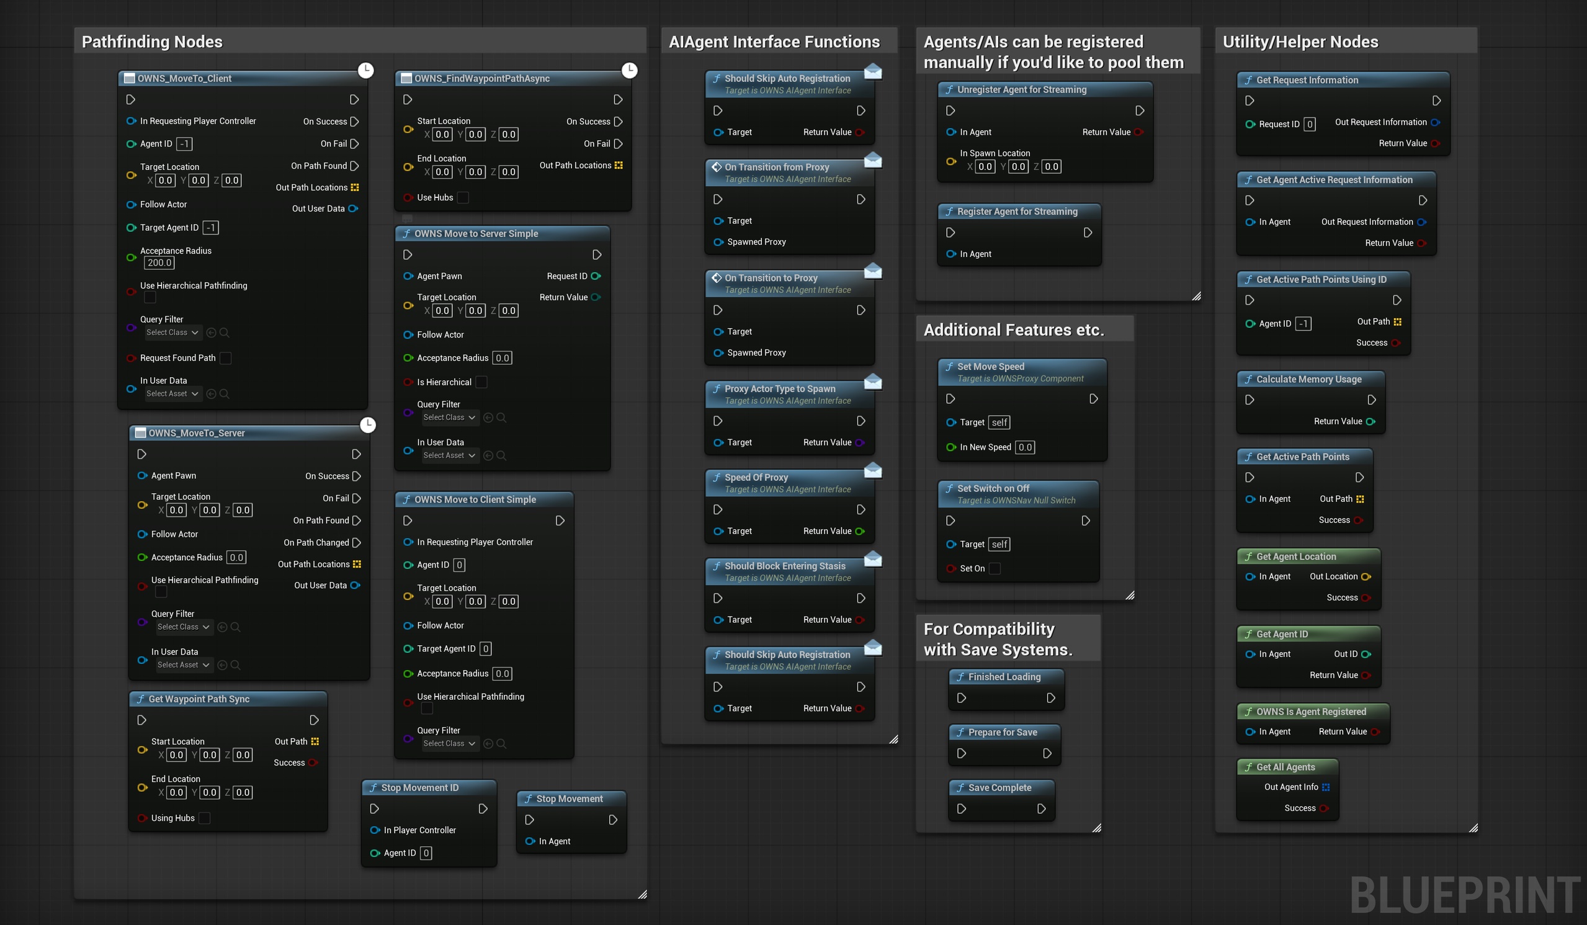The height and width of the screenshot is (925, 1587).
Task: Click On Path Changed exec pin of OWNS_MoveTo_Server
Action: [357, 542]
